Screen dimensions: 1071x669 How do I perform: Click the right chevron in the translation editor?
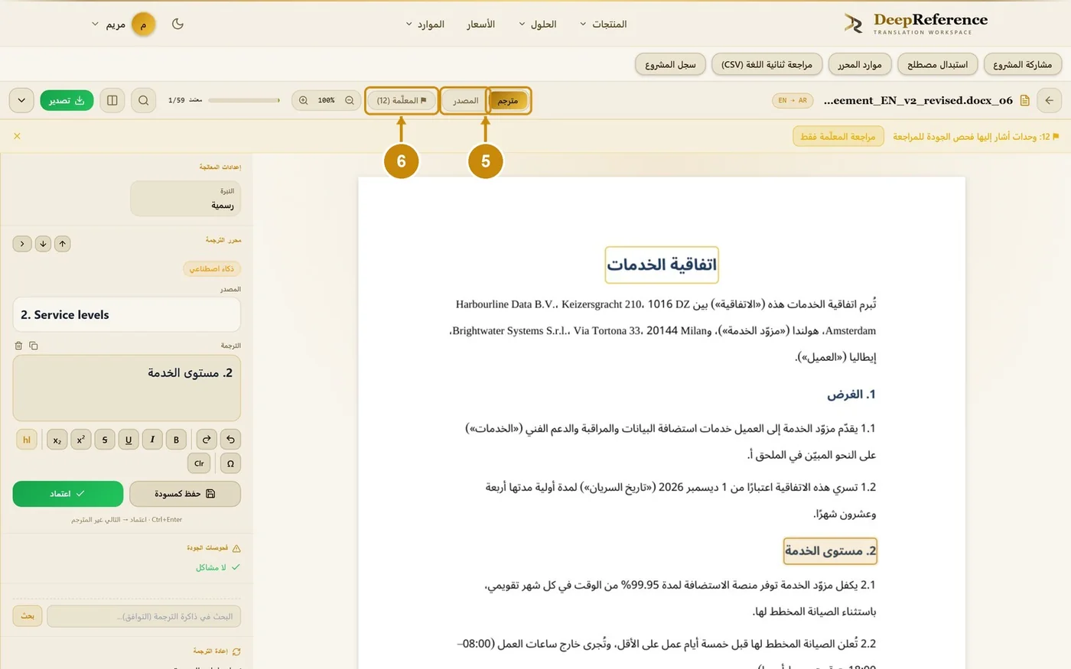tap(22, 243)
